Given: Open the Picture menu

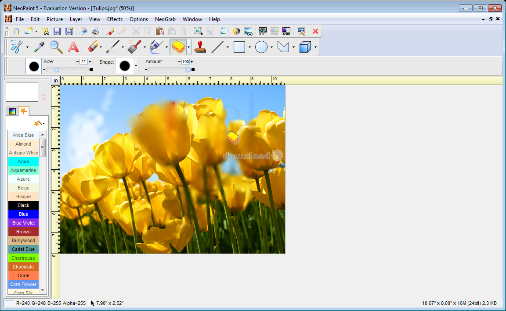Looking at the screenshot, I should pyautogui.click(x=54, y=19).
